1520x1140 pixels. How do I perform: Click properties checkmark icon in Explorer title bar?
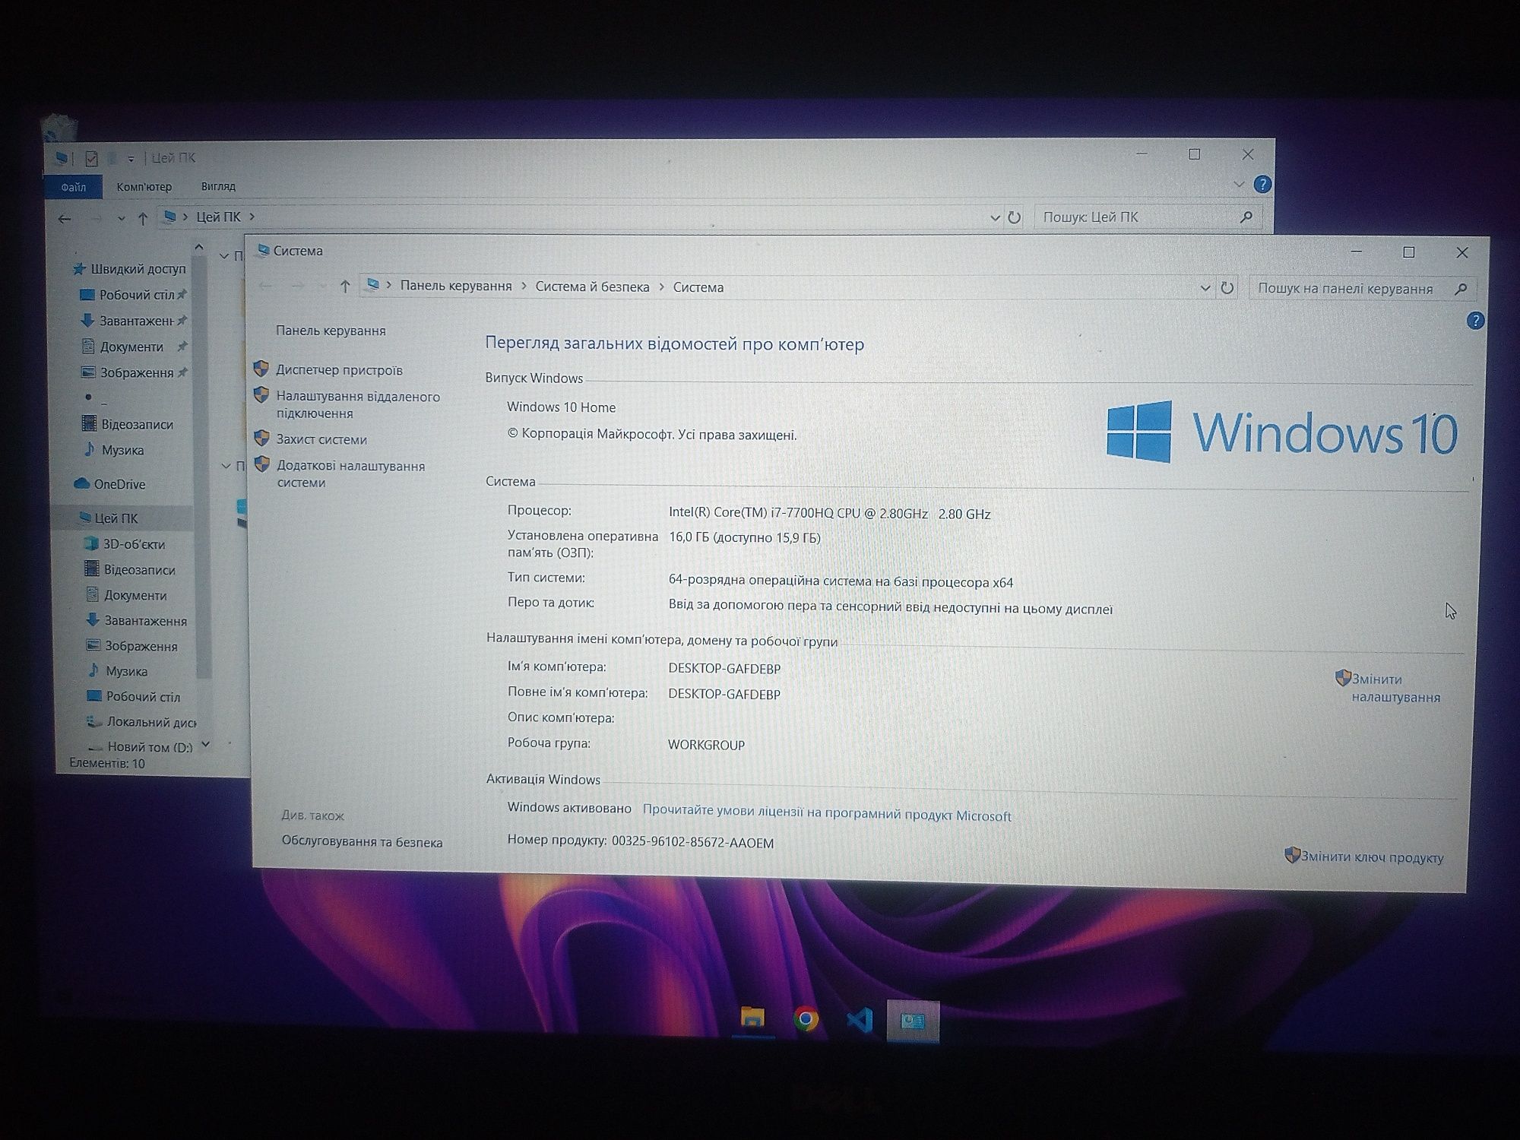click(92, 158)
